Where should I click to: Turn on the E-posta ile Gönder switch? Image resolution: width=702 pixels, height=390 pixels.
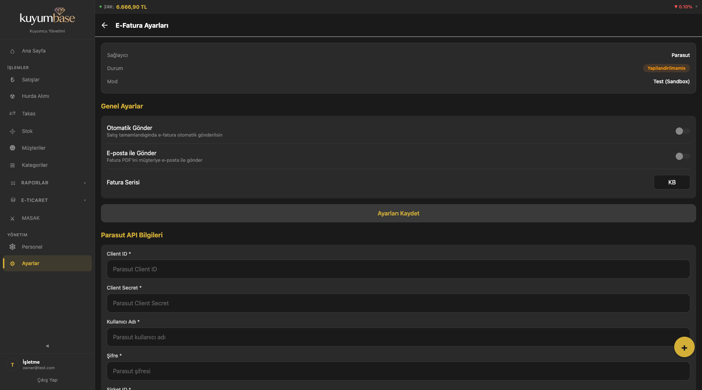coord(683,156)
